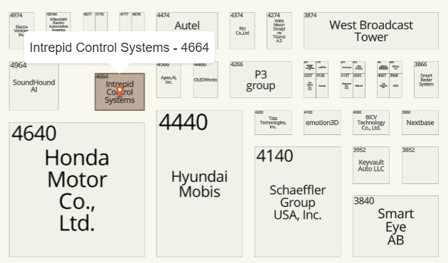
Task: Select the Tata Technologies, Inc. booth
Action: (x=273, y=122)
